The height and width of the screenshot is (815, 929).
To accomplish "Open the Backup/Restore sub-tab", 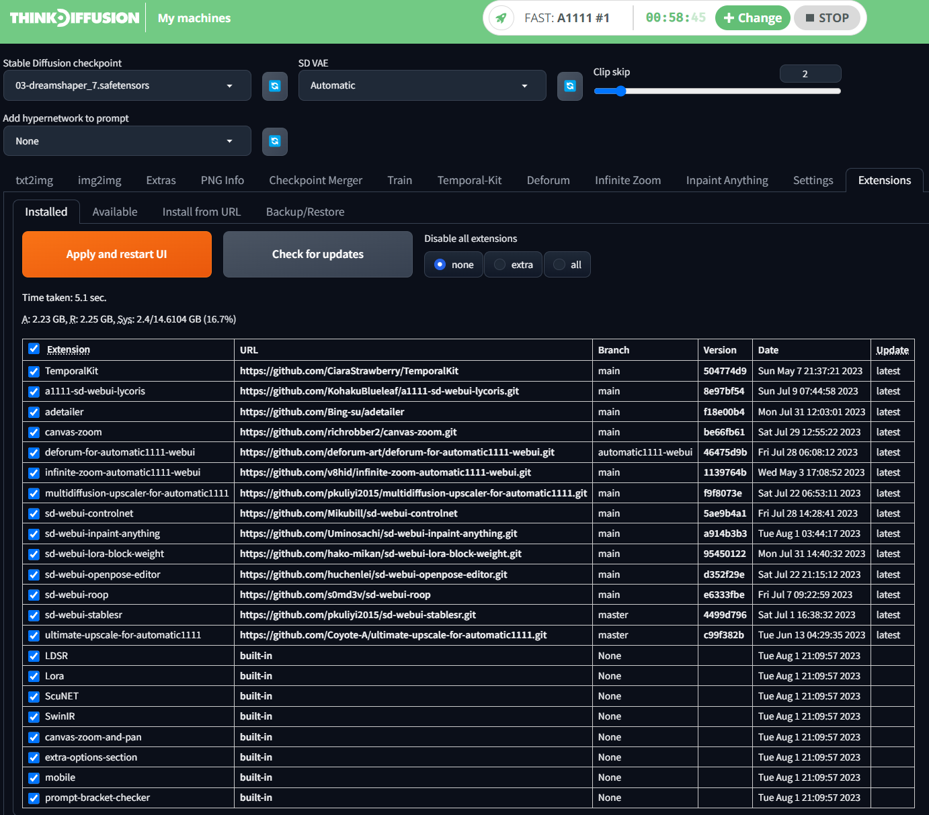I will point(305,212).
